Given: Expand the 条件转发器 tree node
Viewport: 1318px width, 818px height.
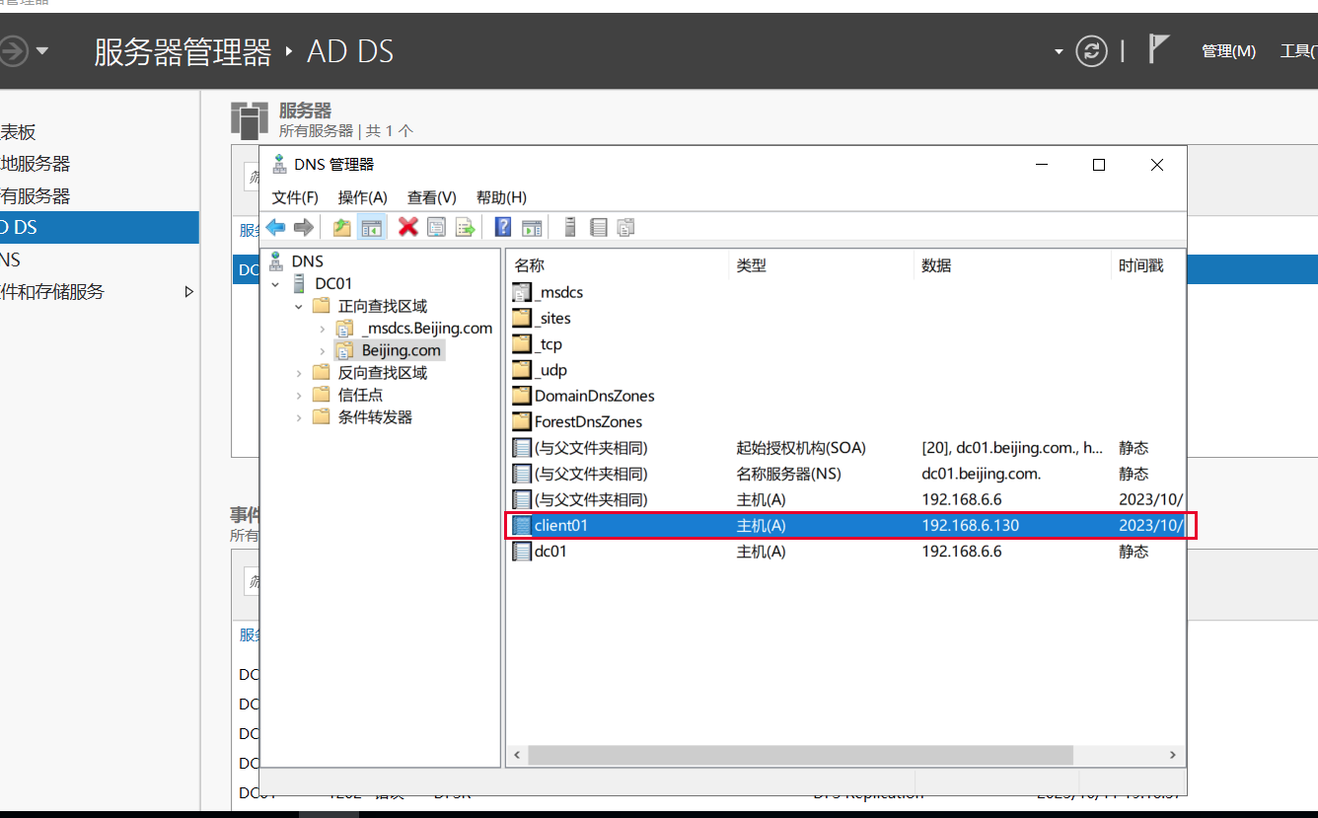Looking at the screenshot, I should (x=299, y=417).
